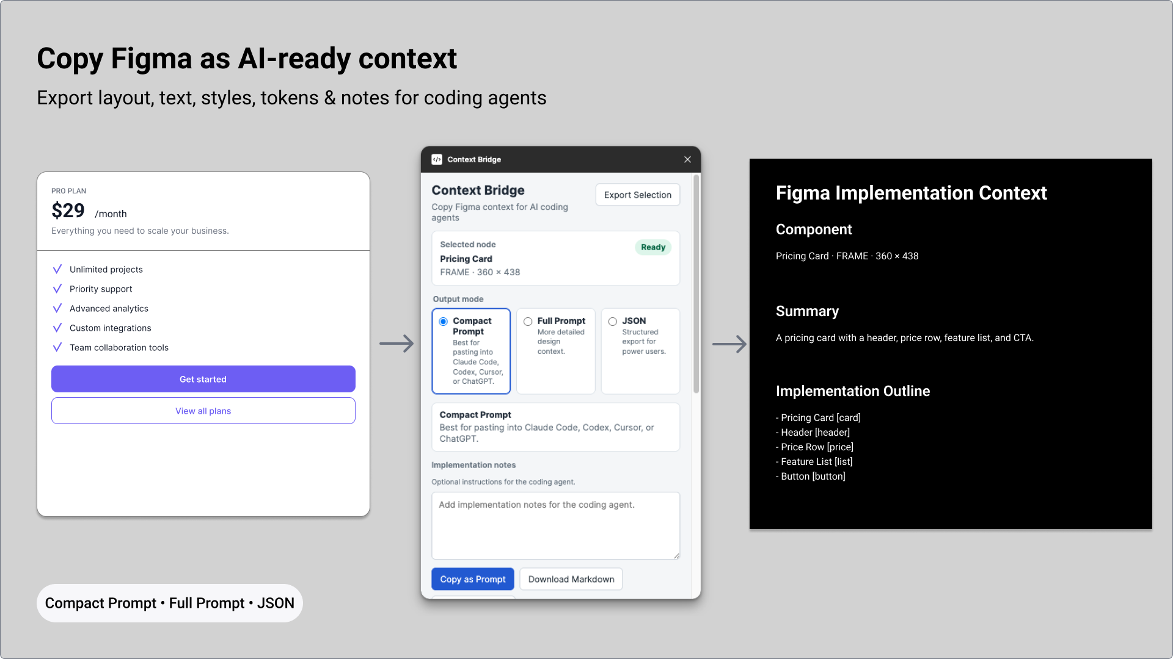
Task: Click the checkmark beside Advanced analytics
Action: pyautogui.click(x=57, y=308)
